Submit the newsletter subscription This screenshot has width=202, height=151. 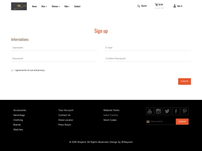click(182, 122)
